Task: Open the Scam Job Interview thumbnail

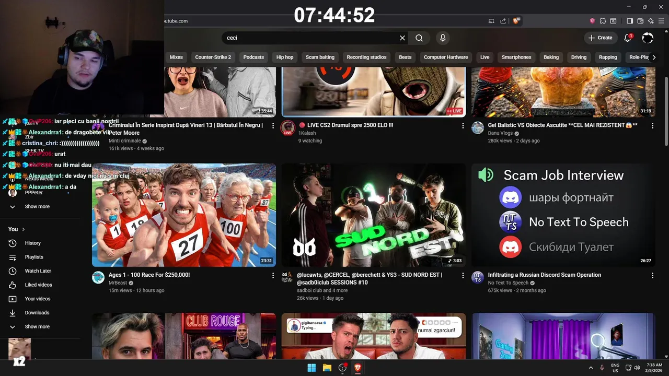Action: click(x=563, y=215)
